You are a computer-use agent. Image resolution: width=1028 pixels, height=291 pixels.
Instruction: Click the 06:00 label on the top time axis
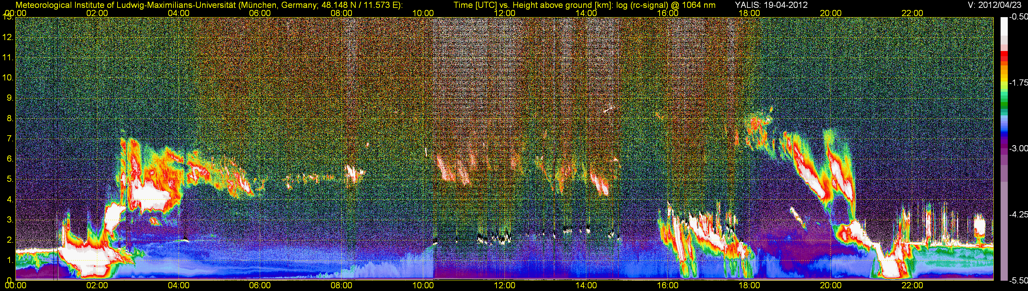coord(260,13)
